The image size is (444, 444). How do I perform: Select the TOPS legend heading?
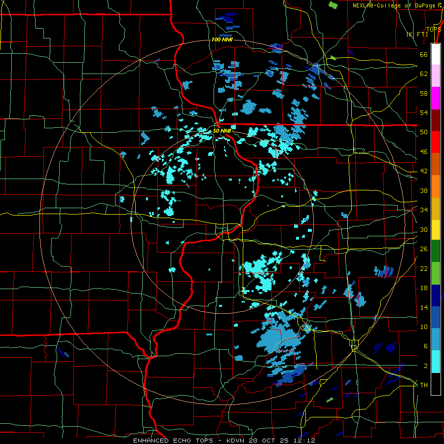tap(434, 29)
